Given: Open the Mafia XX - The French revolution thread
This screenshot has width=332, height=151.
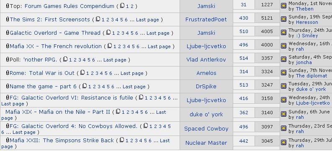Looking at the screenshot, I should [x=56, y=46].
